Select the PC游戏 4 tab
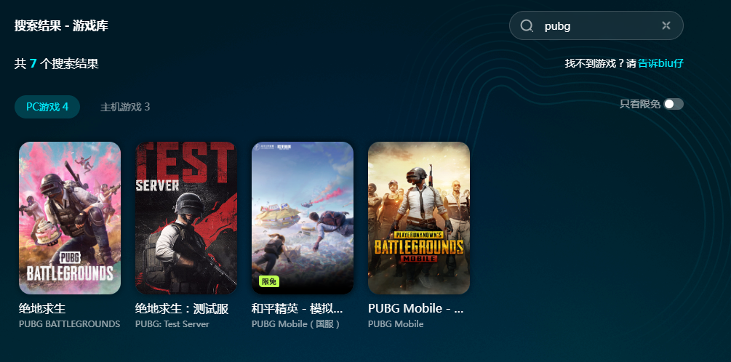This screenshot has height=362, width=731. click(47, 107)
